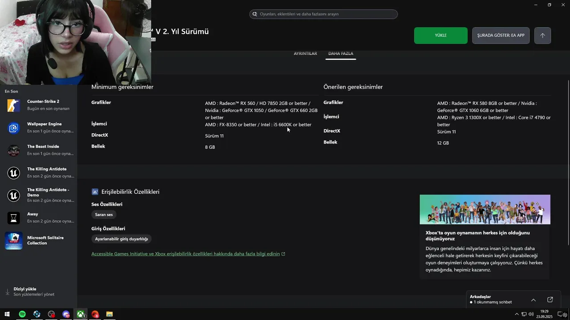Open Accessible Games Initiative info link
Screen dimensions: 570x320
coord(185,254)
